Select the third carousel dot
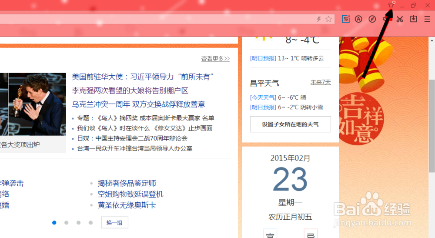The height and width of the screenshot is (238, 435). tap(78, 223)
